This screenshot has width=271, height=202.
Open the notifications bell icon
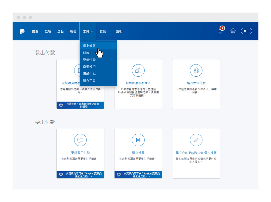pyautogui.click(x=220, y=31)
